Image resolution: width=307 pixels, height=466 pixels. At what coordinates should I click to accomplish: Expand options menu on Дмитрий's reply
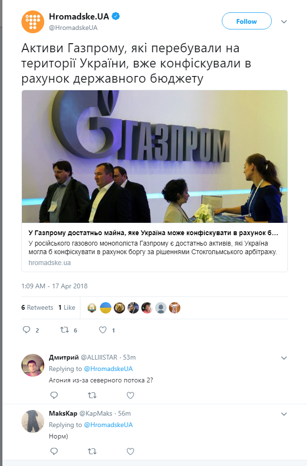[x=284, y=358]
